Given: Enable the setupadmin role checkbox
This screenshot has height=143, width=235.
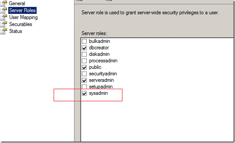Looking at the screenshot, I should coord(84,87).
